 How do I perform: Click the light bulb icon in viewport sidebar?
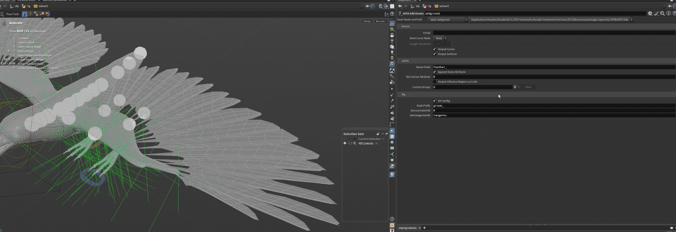[x=392, y=52]
